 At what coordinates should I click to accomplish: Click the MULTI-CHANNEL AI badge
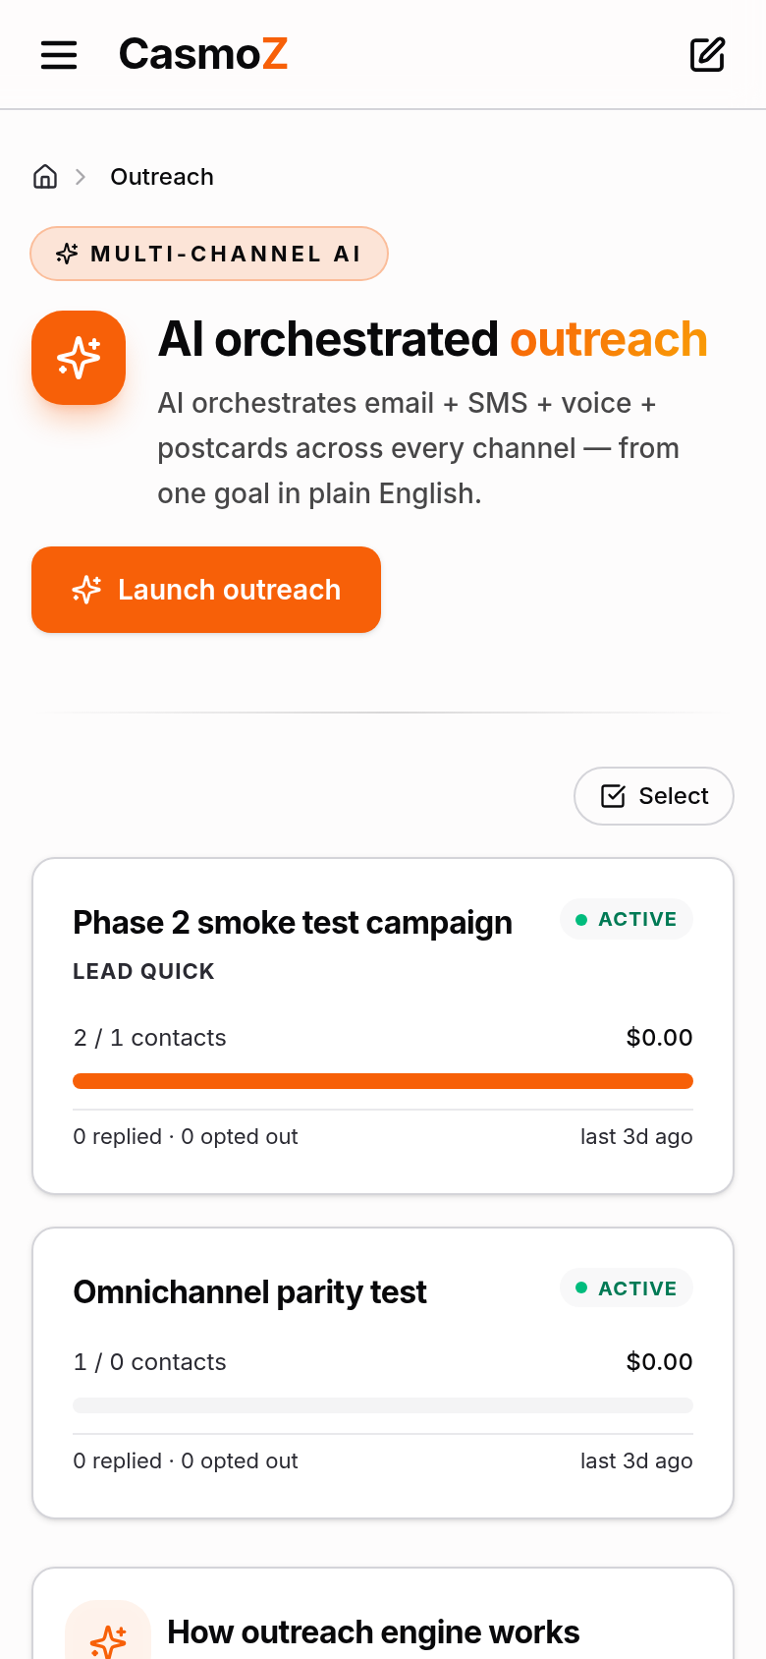[209, 254]
